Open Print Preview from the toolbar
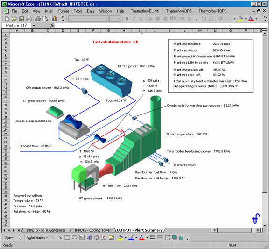This screenshot has height=249, width=269. [45, 19]
